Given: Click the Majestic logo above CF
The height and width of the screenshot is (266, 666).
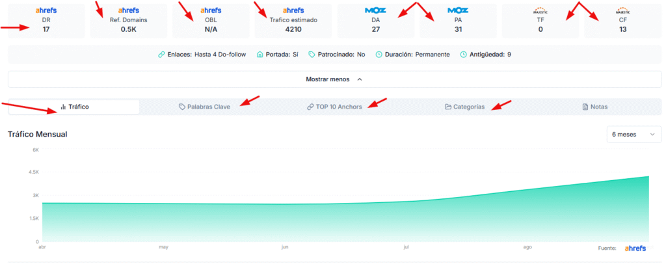Looking at the screenshot, I should tap(622, 10).
